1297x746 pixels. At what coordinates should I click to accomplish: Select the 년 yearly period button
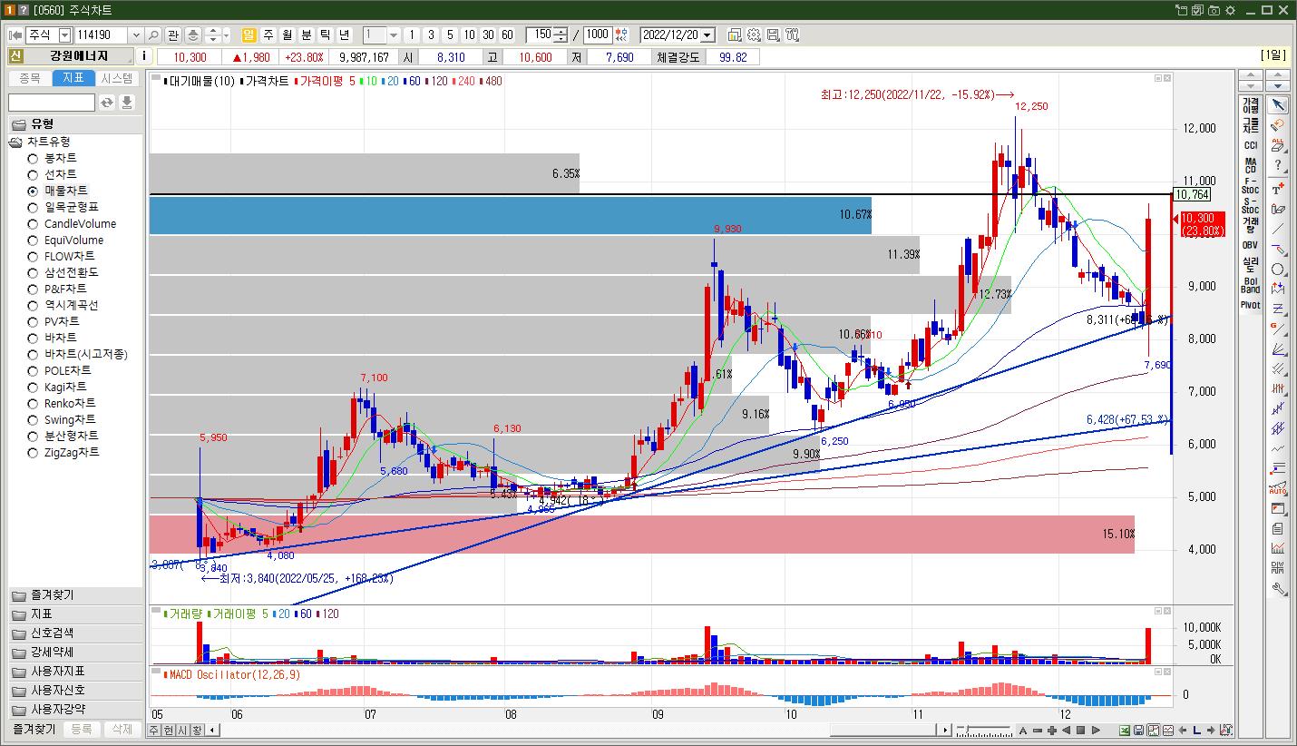345,34
